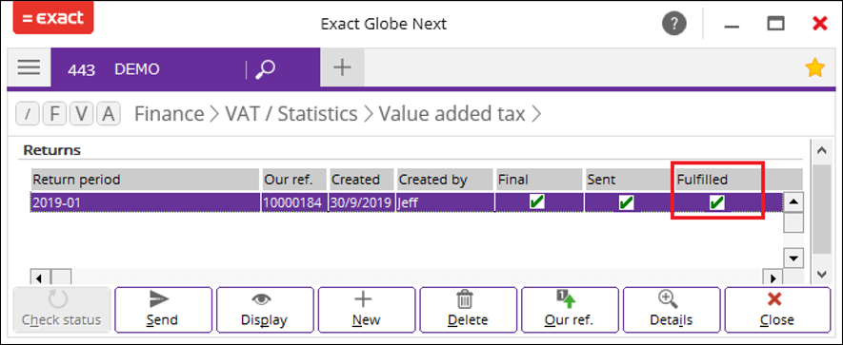Screen dimensions: 843x345
Task: Click the horizontal scrollbar right arrow
Action: tap(773, 278)
